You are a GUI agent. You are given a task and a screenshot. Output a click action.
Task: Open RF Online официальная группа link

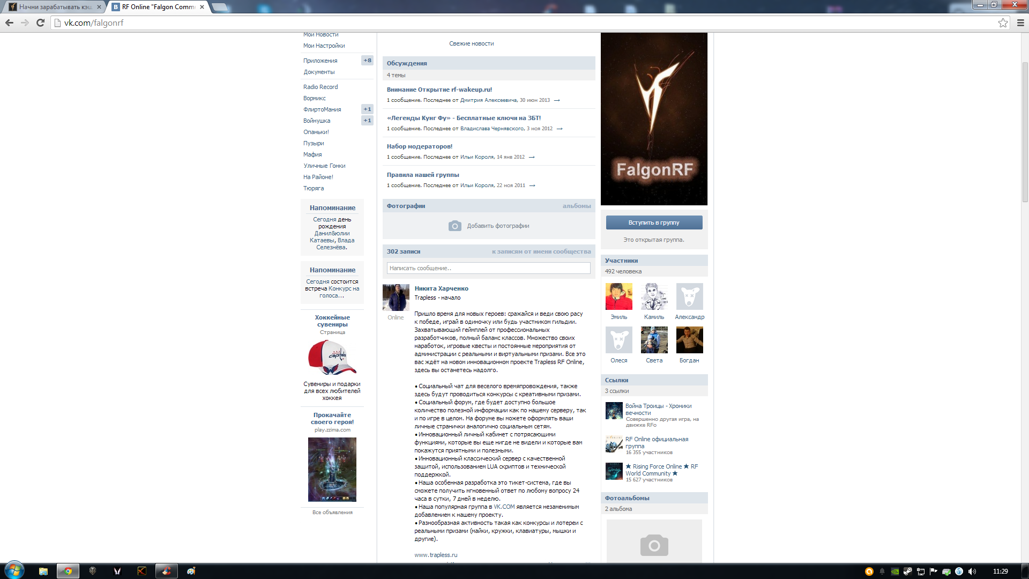coord(657,443)
